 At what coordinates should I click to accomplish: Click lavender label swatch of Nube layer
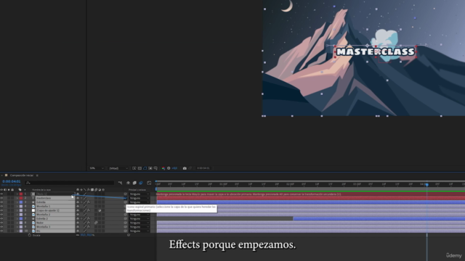21,223
